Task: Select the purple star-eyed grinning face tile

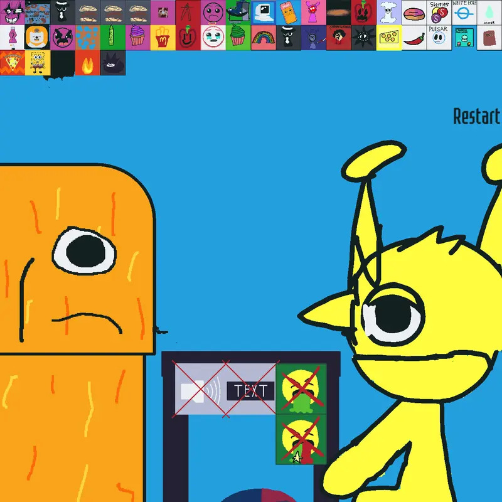Action: [x=13, y=13]
